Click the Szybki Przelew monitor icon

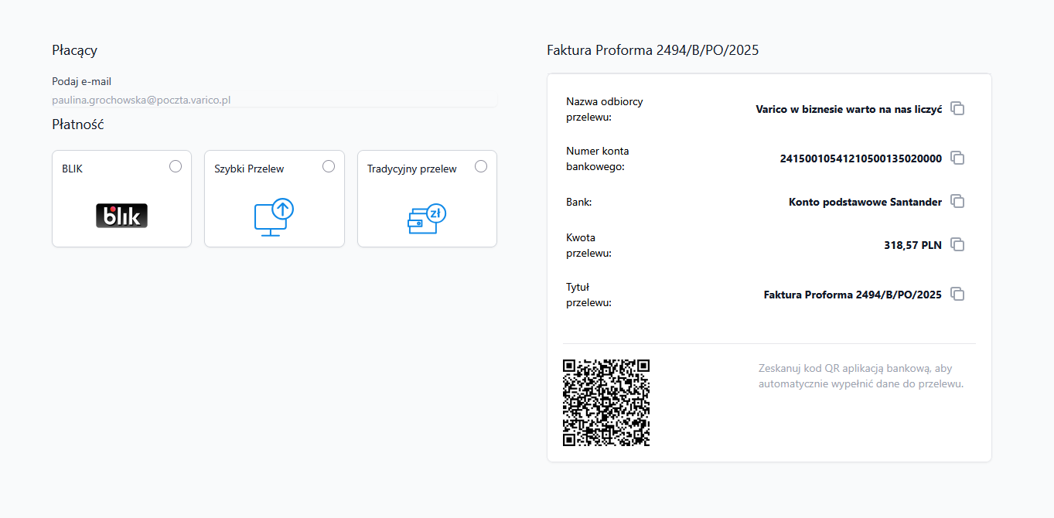click(x=274, y=217)
